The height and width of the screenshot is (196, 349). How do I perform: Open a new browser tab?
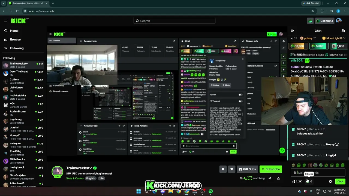coord(53,3)
